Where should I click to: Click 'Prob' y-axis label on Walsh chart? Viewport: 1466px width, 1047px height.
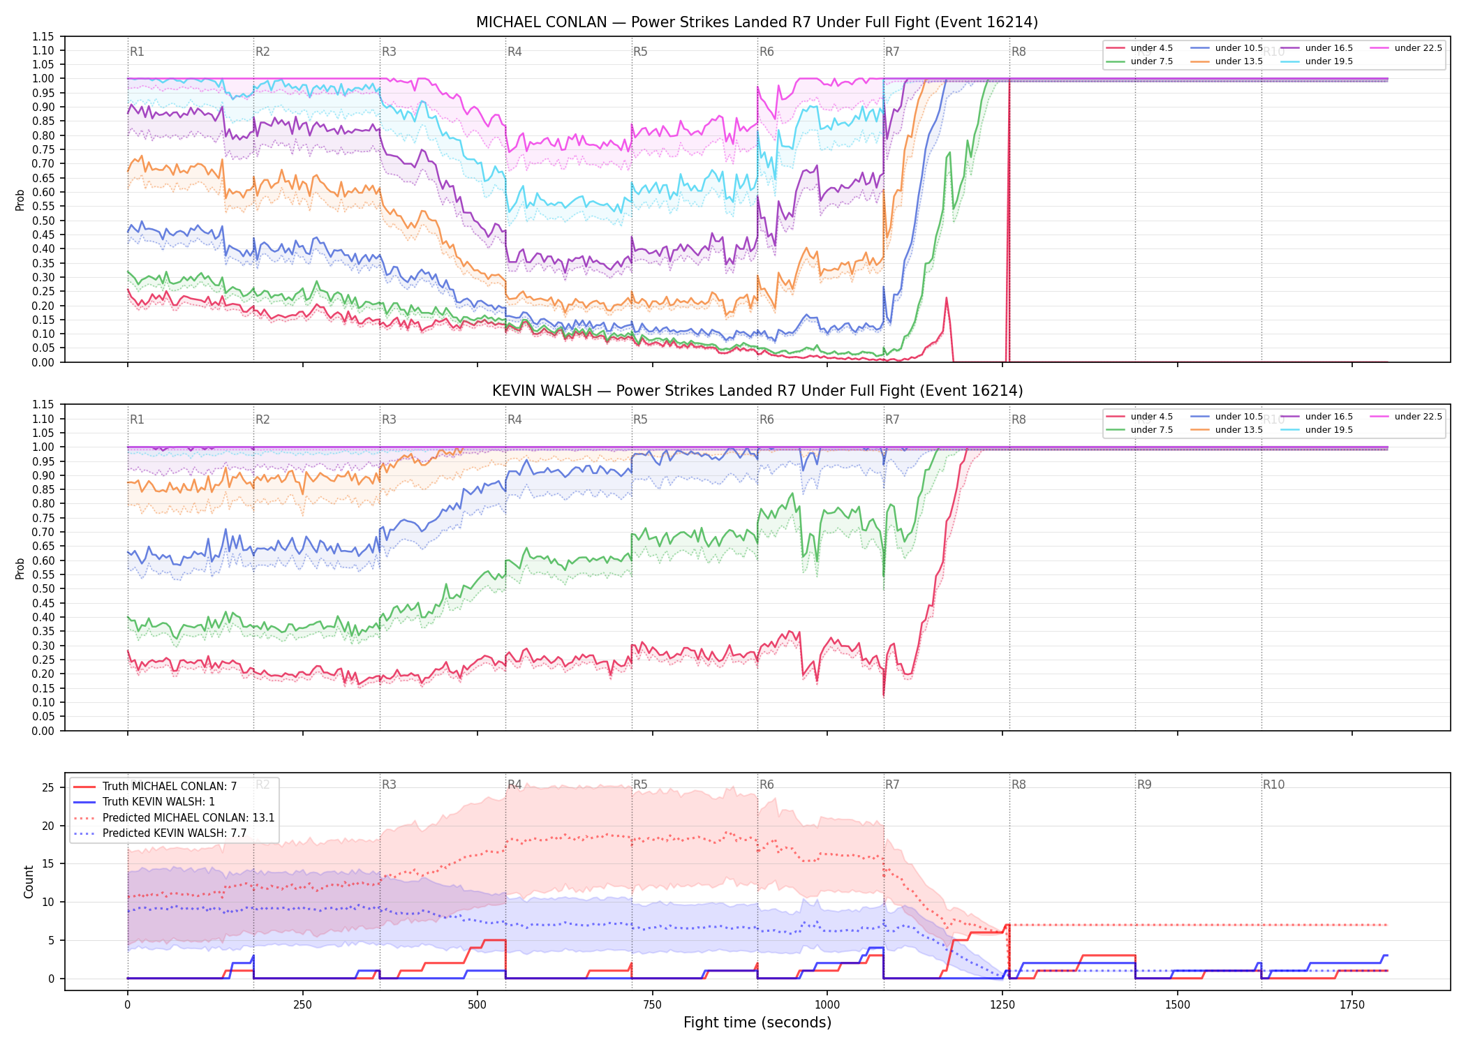[x=20, y=568]
